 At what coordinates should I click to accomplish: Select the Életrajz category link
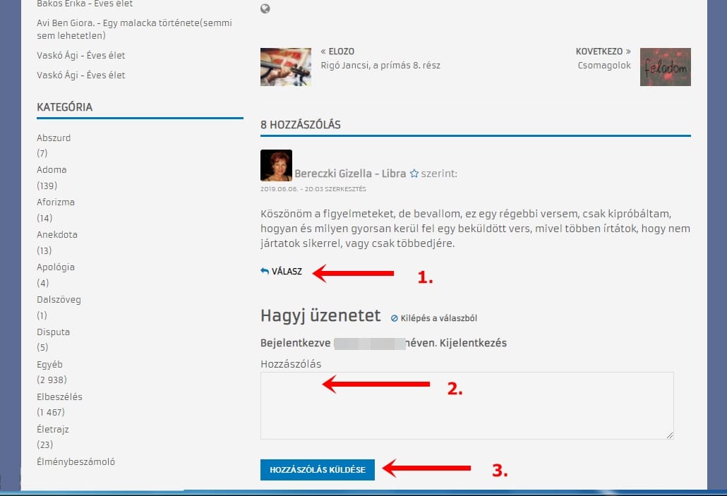coord(53,429)
